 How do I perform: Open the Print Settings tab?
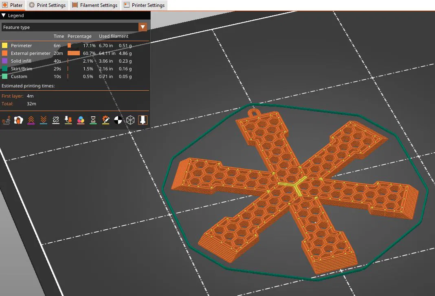pos(47,5)
